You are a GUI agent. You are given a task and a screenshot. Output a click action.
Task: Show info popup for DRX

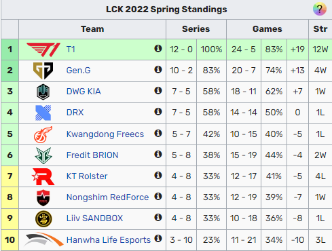pyautogui.click(x=158, y=111)
